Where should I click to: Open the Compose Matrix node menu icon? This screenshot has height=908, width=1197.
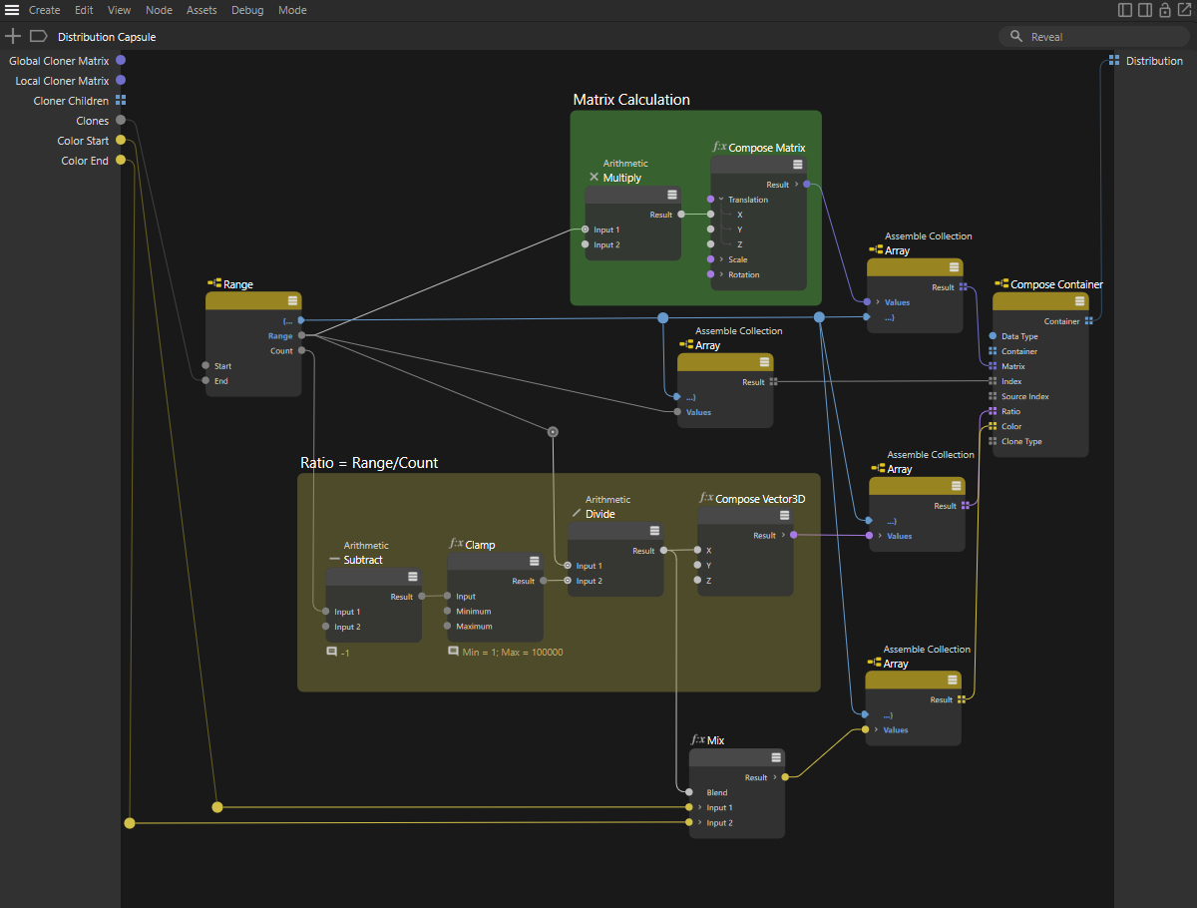click(x=797, y=164)
